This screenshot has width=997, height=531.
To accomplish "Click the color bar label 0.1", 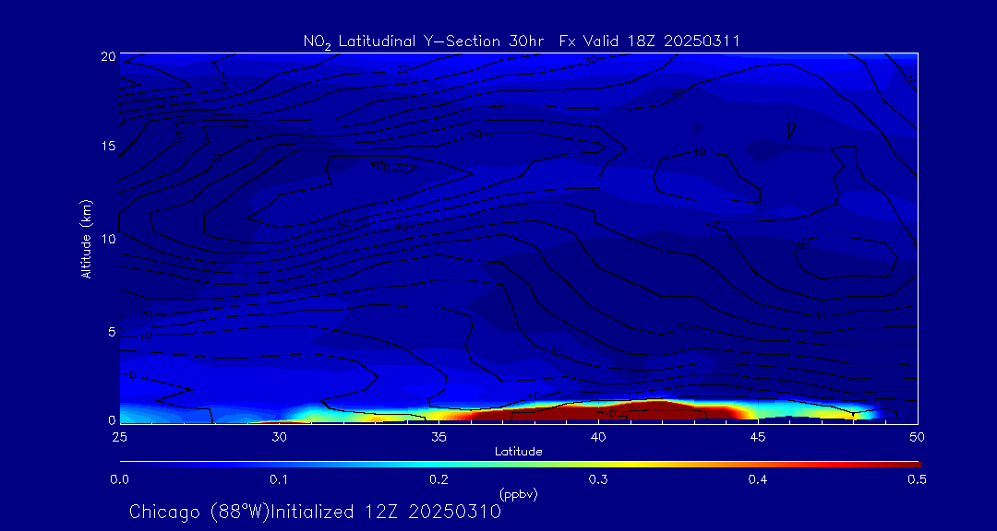I will point(279,479).
